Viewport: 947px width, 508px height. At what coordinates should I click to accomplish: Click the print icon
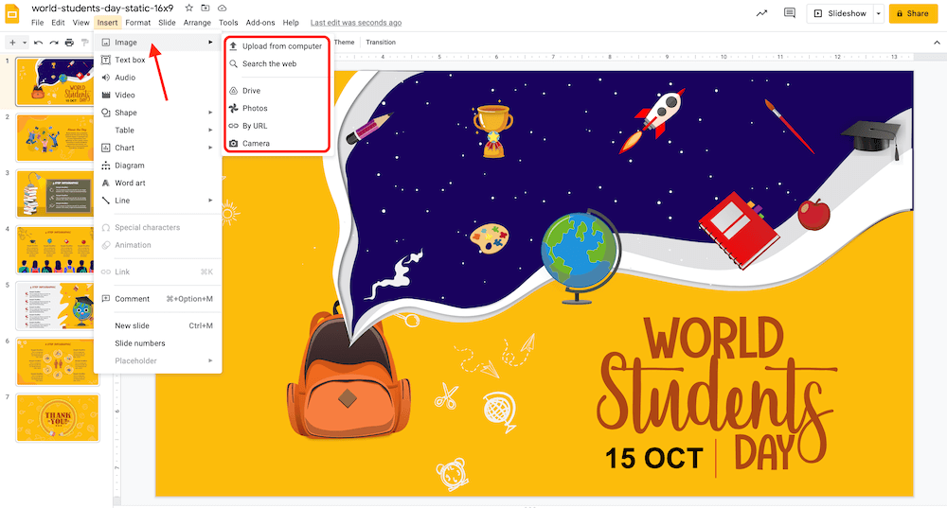(69, 43)
